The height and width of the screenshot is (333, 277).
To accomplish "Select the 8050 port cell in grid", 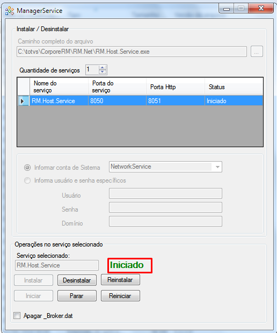I will [117, 100].
